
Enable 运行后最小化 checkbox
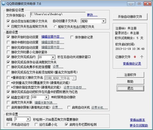pyautogui.click(x=36, y=124)
